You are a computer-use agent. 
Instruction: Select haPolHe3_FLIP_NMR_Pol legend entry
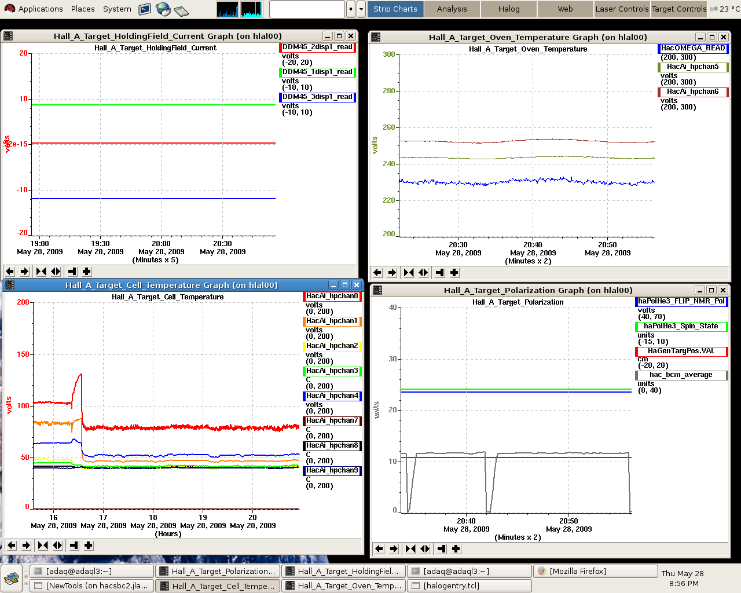click(681, 302)
